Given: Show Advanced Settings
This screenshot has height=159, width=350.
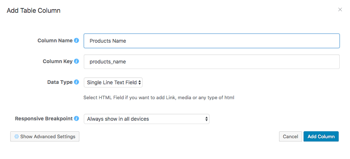Looking at the screenshot, I should 45,136.
